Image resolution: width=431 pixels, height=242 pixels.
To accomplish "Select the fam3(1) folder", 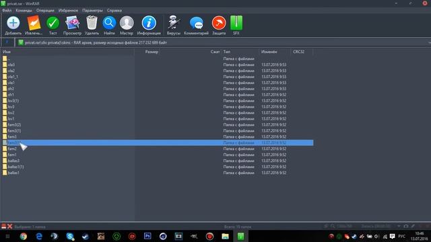I will click(157, 131).
